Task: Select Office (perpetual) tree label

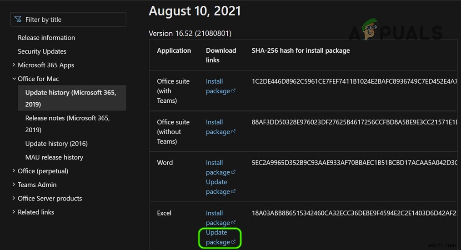Action: coord(43,171)
